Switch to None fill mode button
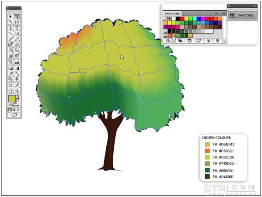The image size is (262, 197). point(18,110)
